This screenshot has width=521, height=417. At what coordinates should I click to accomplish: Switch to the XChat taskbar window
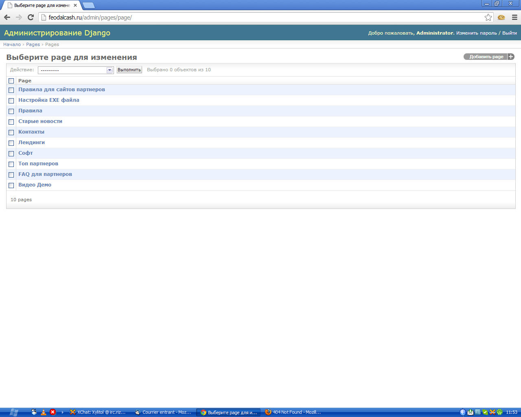coord(98,412)
